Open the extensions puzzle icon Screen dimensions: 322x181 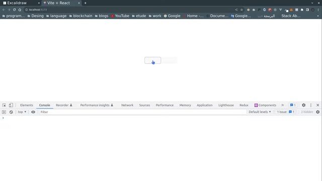302,10
